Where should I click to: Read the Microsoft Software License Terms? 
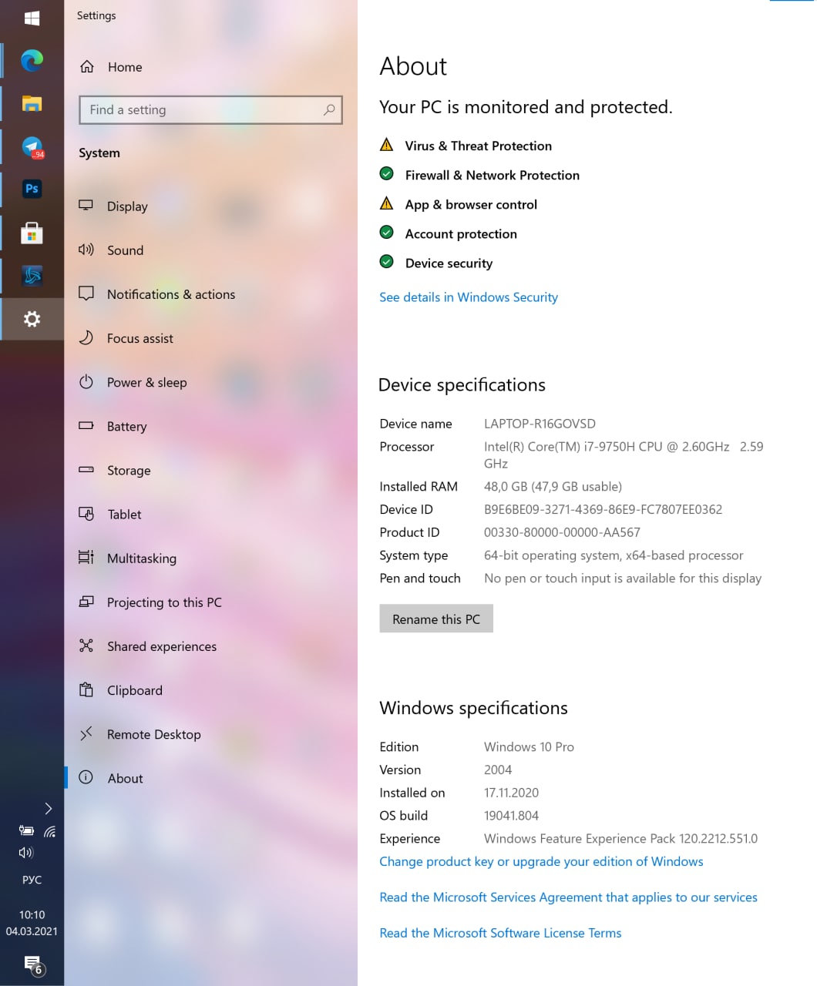tap(500, 933)
